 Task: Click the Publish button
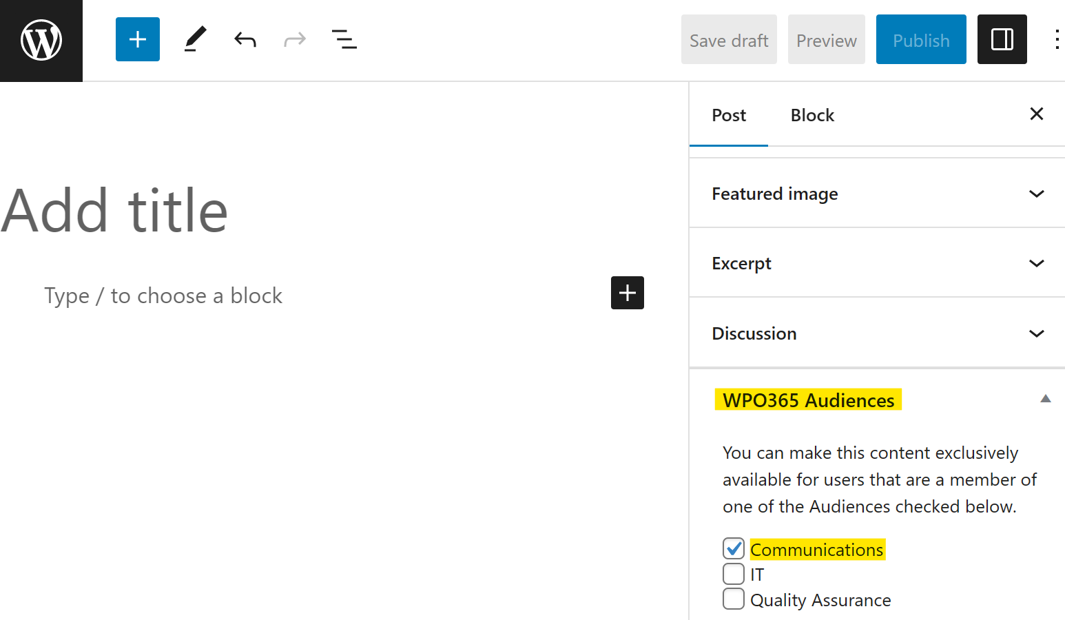921,39
